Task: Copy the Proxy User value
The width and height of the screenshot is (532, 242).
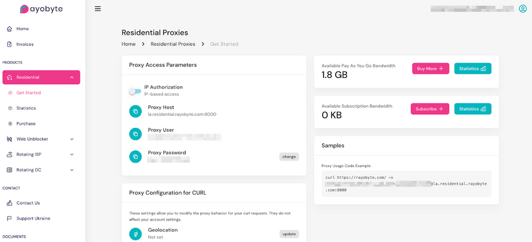Action: pyautogui.click(x=135, y=134)
